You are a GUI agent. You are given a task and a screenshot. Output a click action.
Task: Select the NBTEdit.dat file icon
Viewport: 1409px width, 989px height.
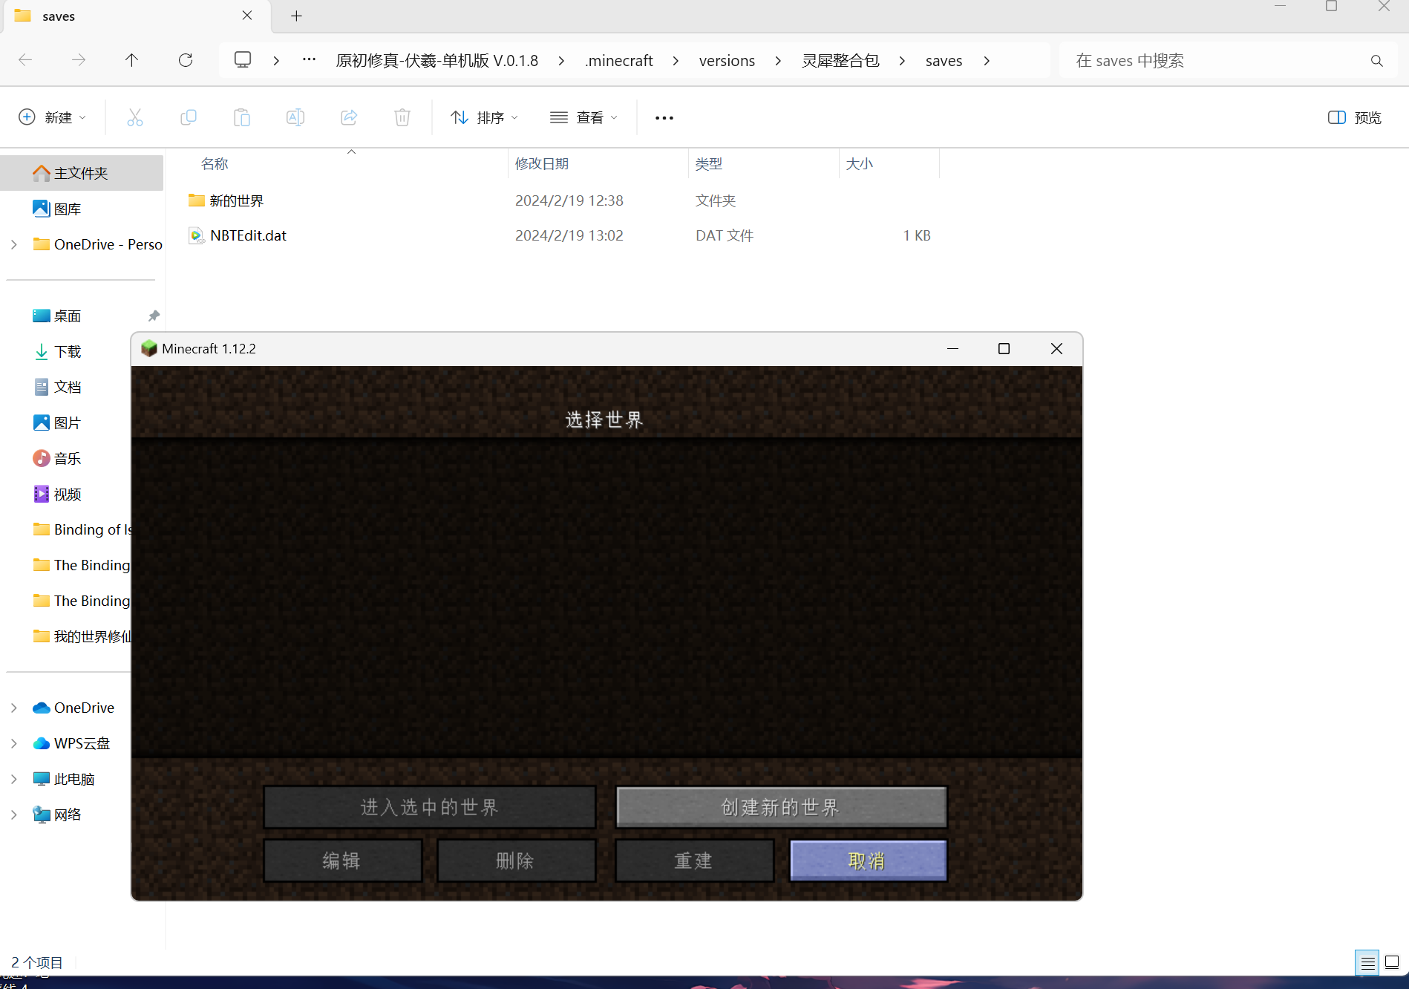click(x=196, y=235)
